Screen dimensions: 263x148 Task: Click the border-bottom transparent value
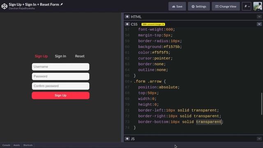[x=209, y=122]
